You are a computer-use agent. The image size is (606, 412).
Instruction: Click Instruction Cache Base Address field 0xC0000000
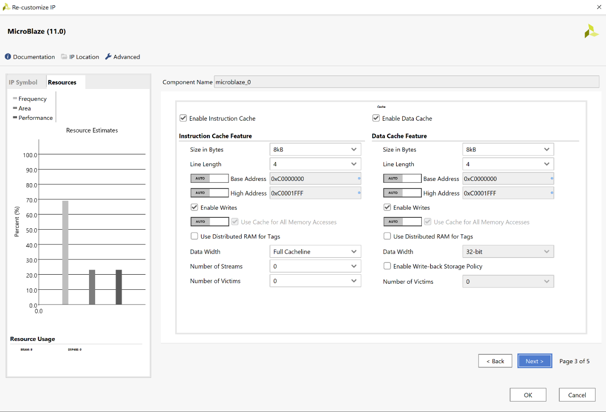(x=315, y=179)
